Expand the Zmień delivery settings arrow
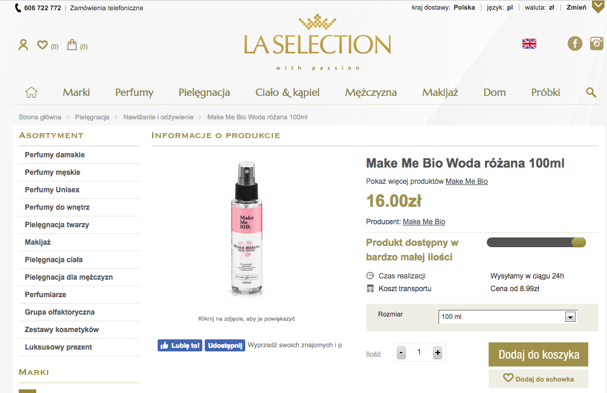 tap(599, 7)
